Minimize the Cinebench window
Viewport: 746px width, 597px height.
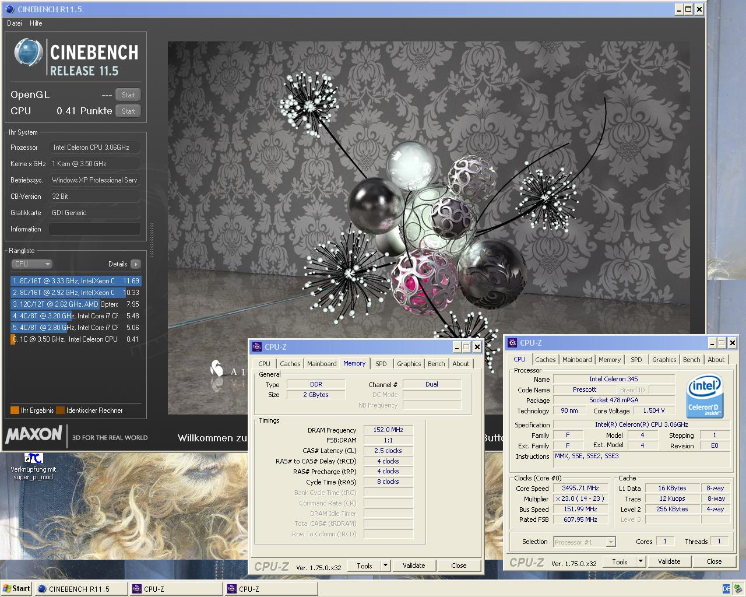pos(679,9)
